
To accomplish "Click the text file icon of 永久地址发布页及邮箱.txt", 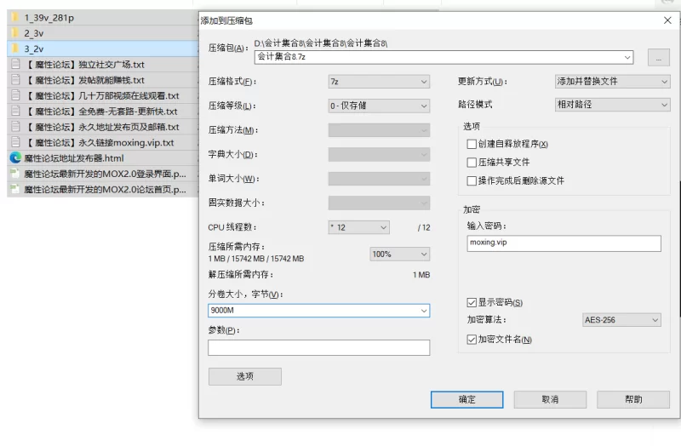I will pyautogui.click(x=15, y=127).
